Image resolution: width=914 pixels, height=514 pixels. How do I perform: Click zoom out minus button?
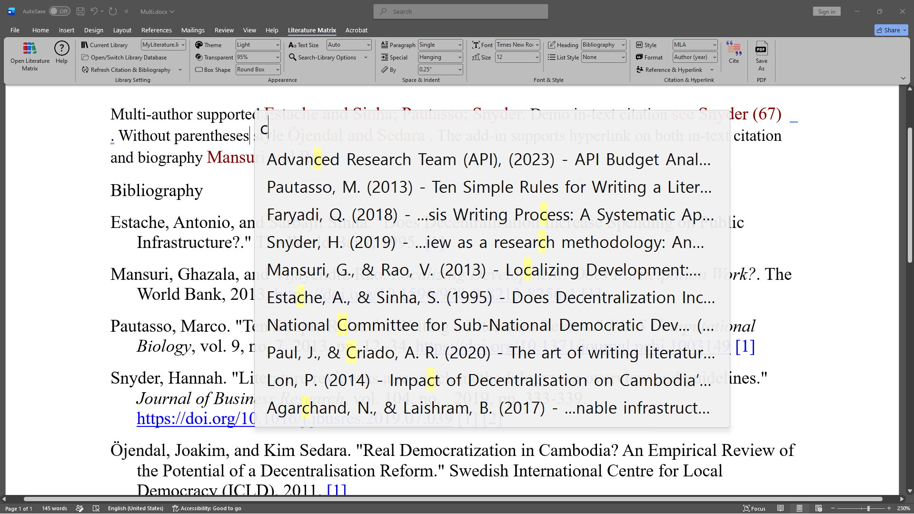pos(833,508)
